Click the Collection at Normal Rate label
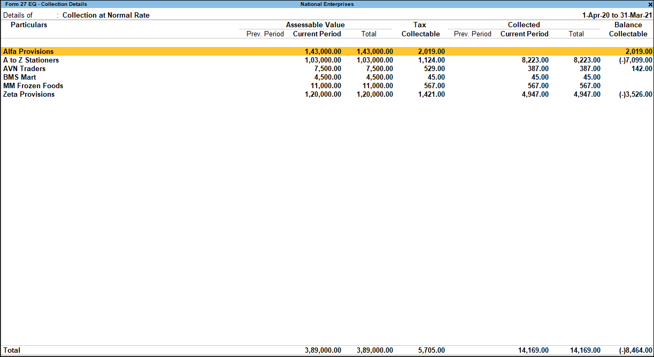 point(105,15)
